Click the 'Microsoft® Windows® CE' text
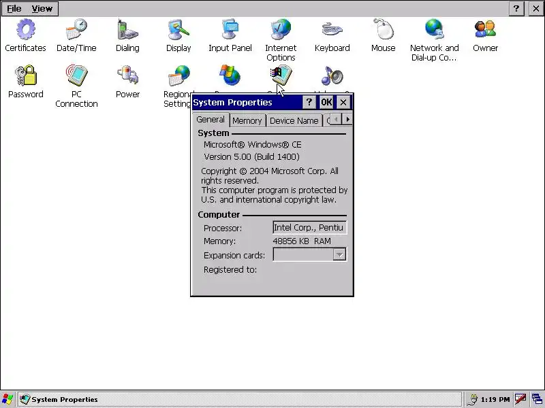 (253, 145)
